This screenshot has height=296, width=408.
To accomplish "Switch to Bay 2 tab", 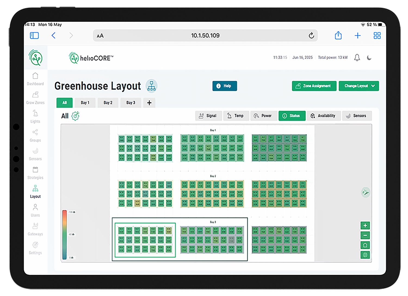I will (x=108, y=103).
